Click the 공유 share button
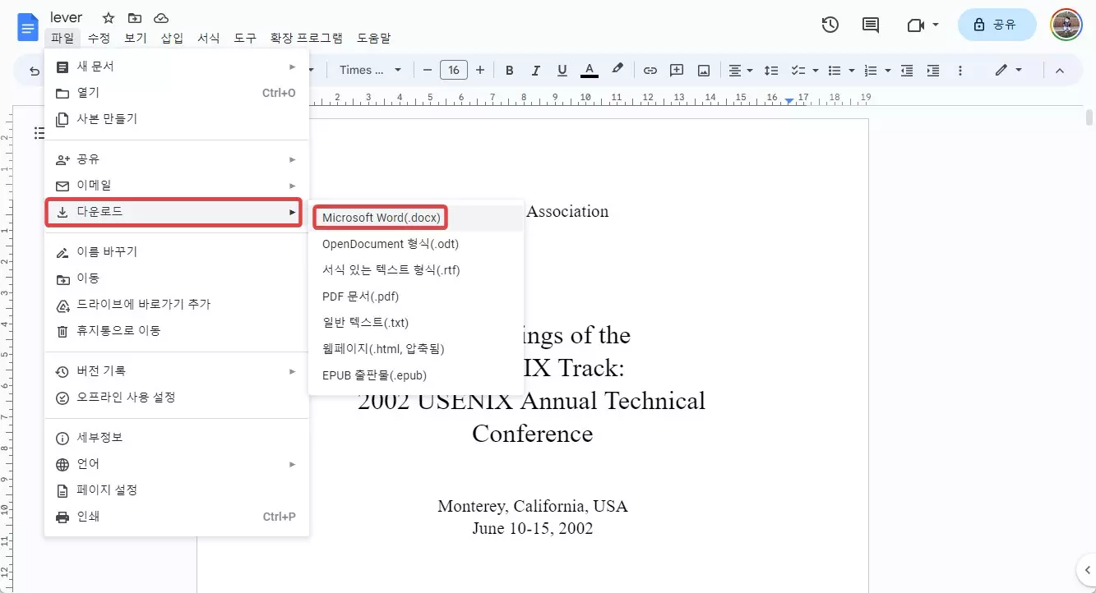Image resolution: width=1096 pixels, height=593 pixels. coord(997,25)
